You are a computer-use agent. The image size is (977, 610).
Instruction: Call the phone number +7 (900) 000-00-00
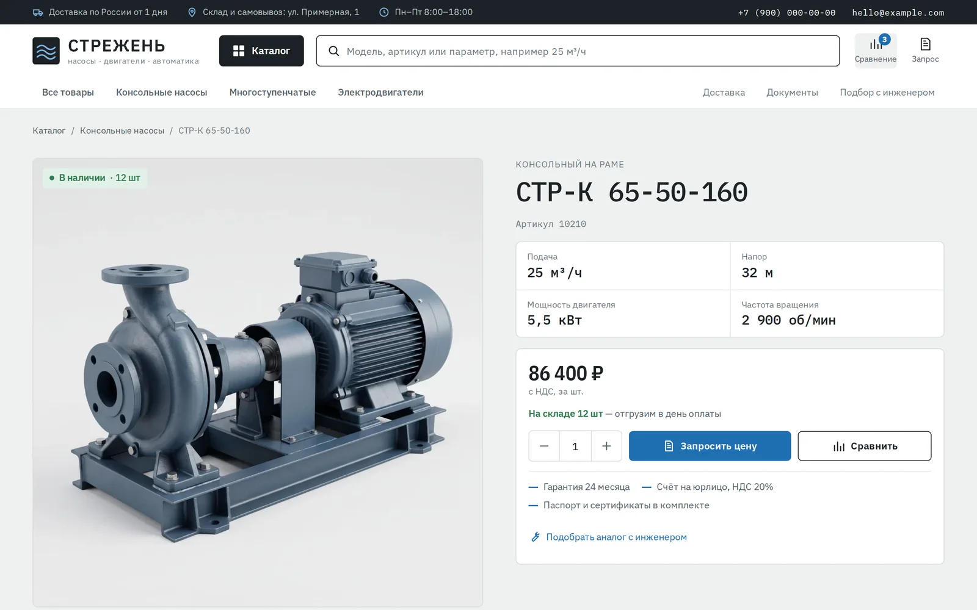[786, 12]
